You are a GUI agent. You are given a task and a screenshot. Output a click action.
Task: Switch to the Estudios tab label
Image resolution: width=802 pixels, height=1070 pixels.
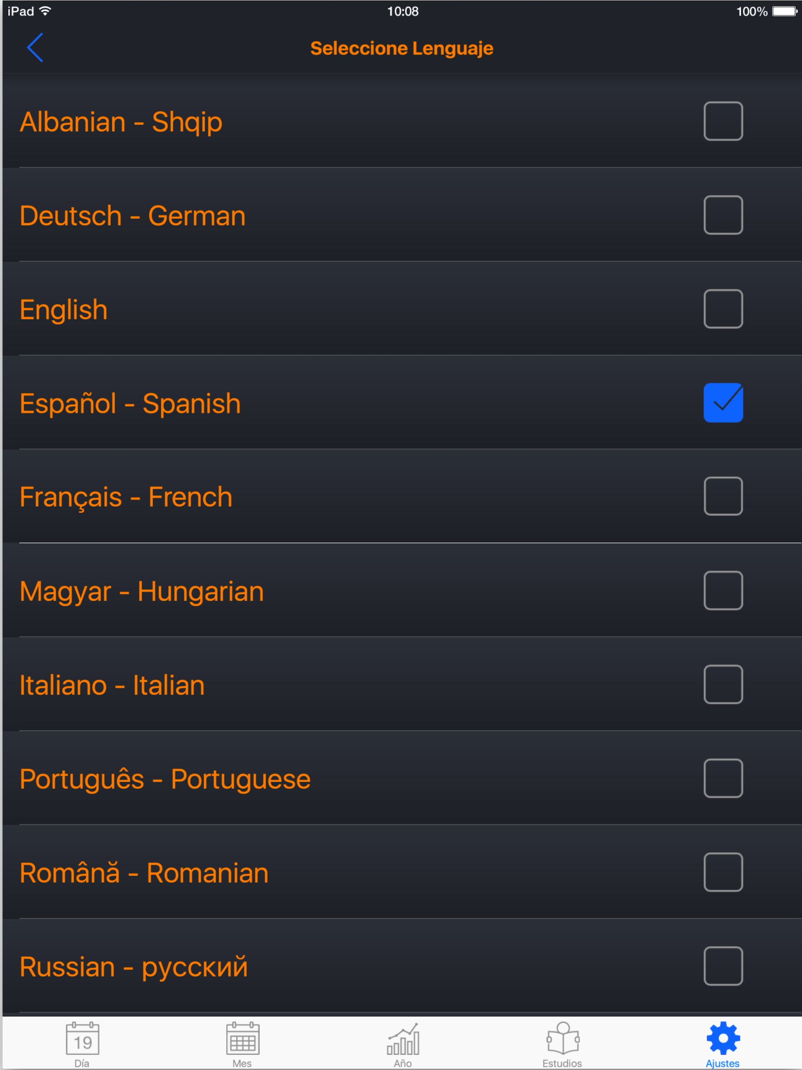562,1063
